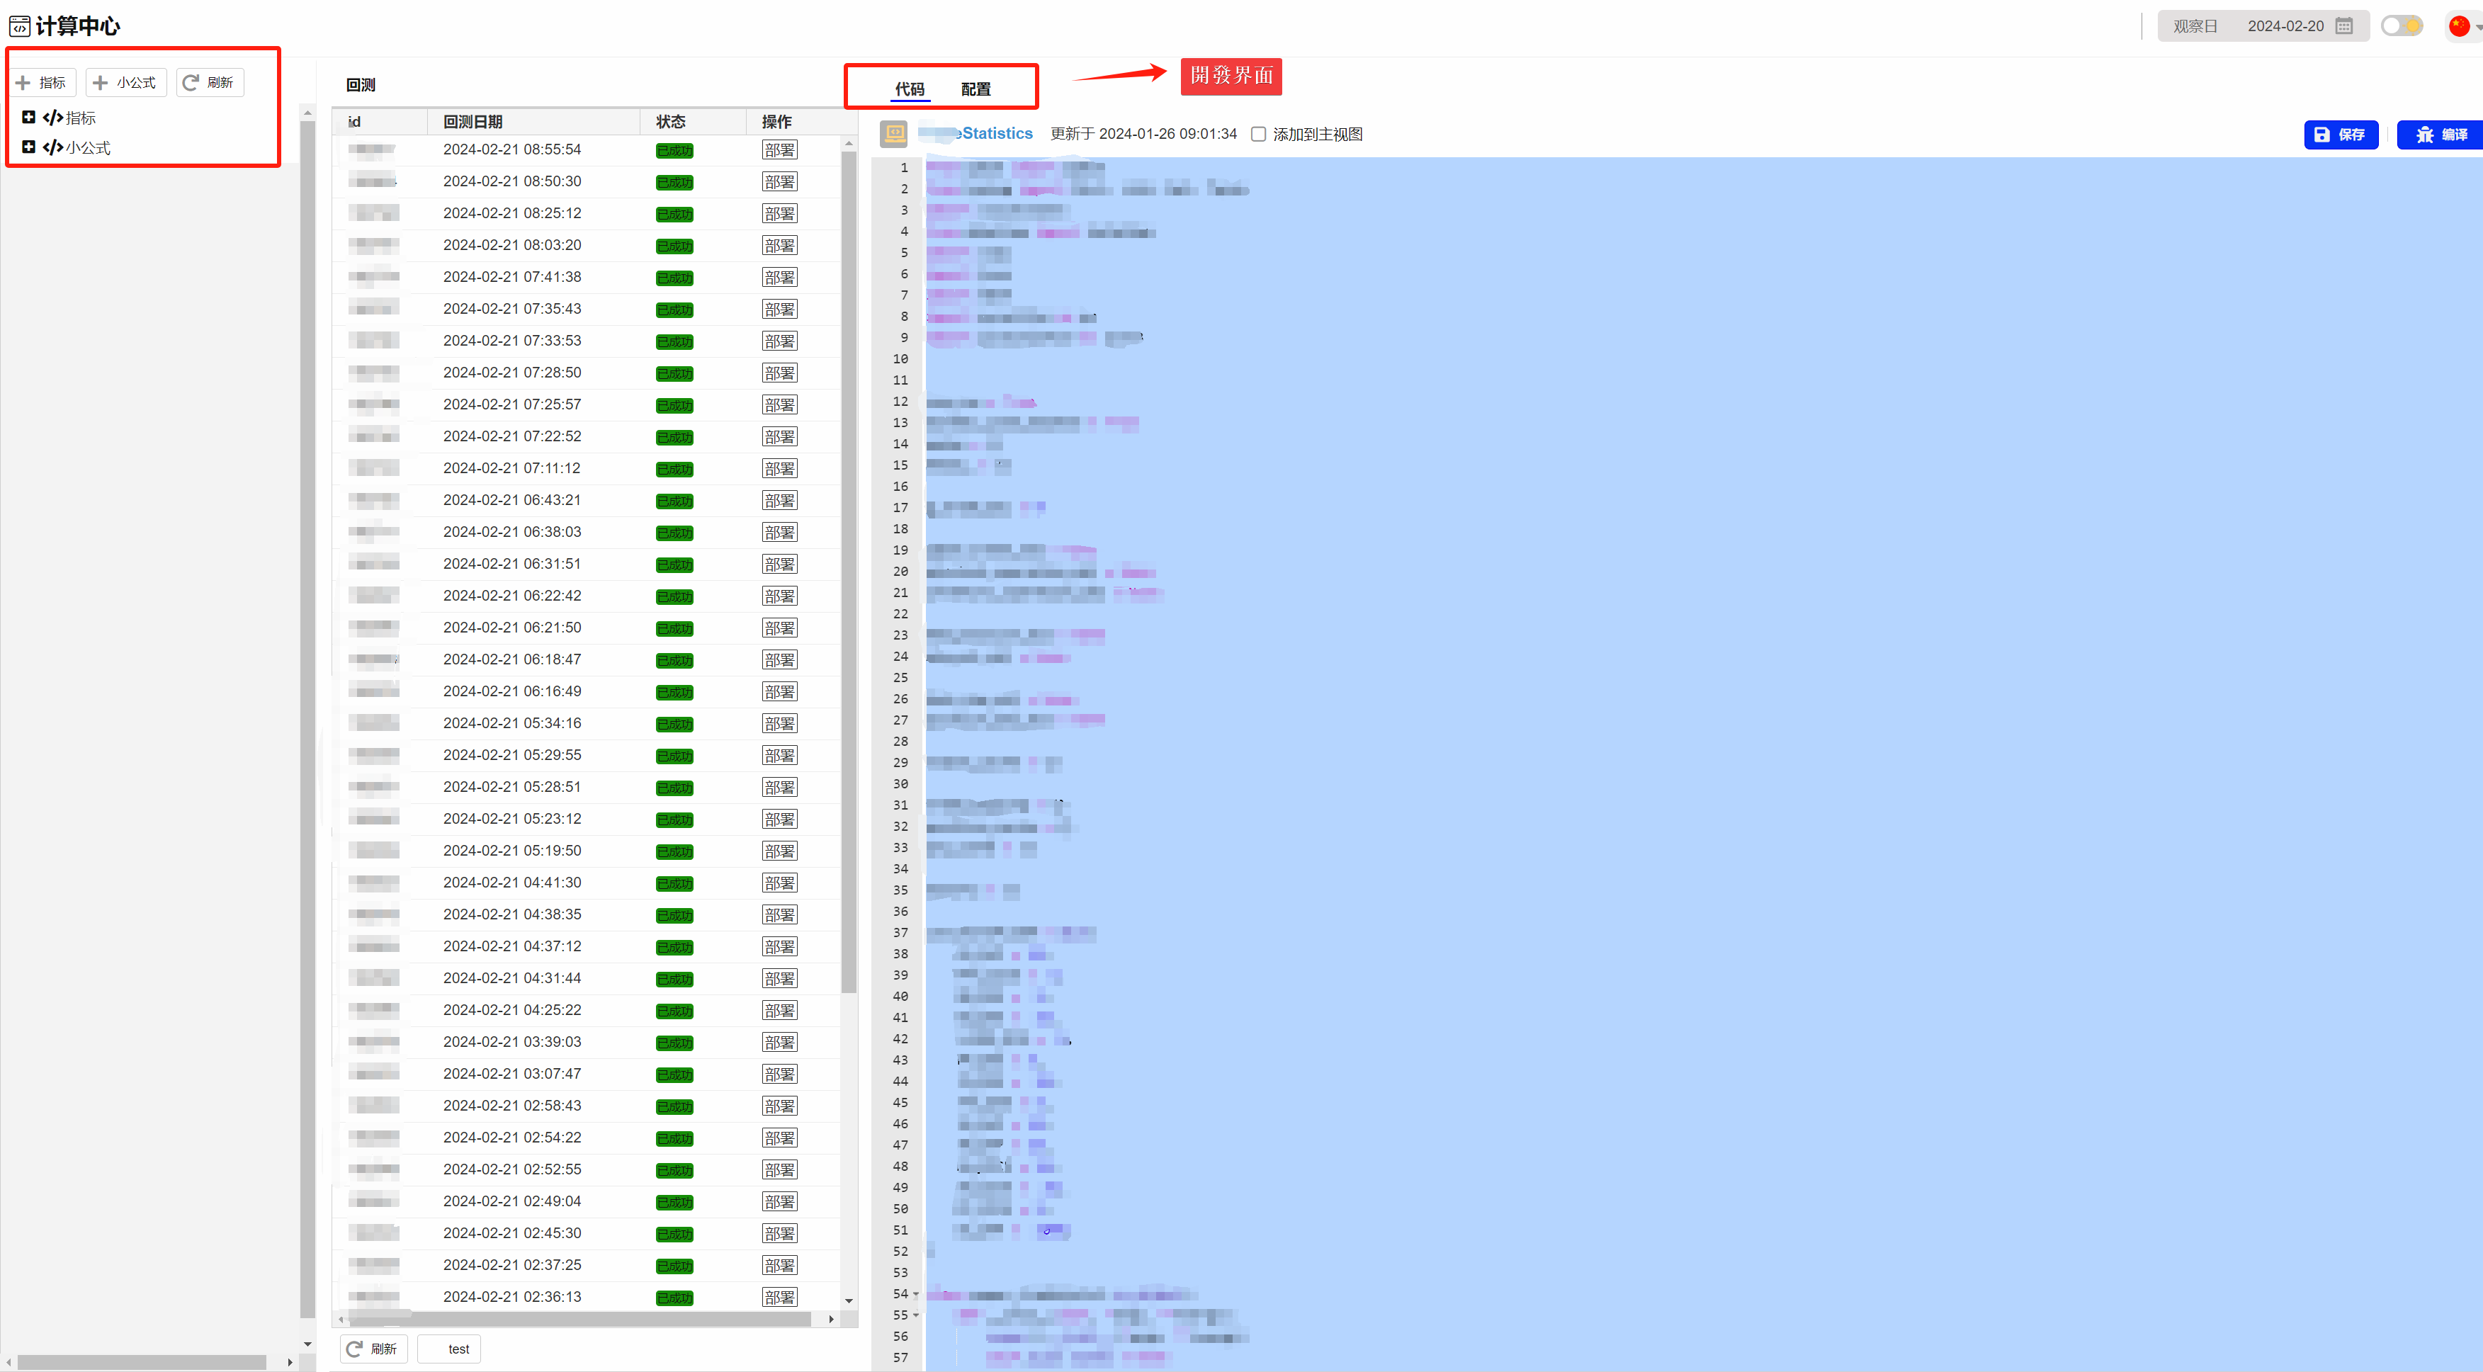Viewport: 2483px width, 1372px height.
Task: Click the plus 小公式 add button
Action: [125, 83]
